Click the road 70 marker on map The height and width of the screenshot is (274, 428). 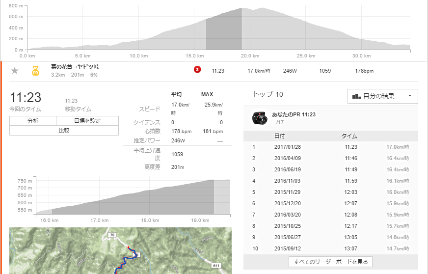(112, 235)
